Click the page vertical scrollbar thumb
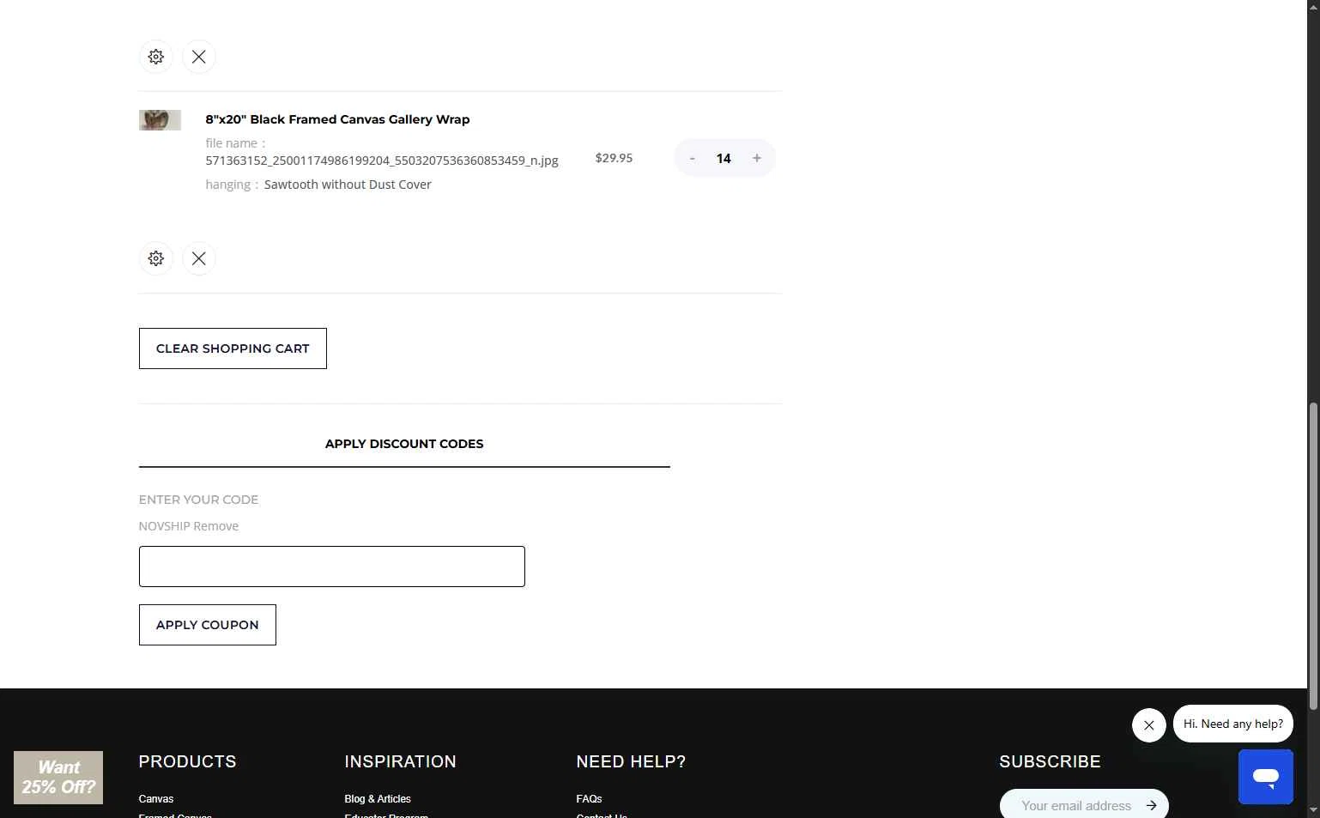The height and width of the screenshot is (818, 1320). coord(1313,555)
